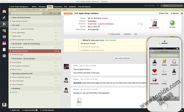Collapse the Ideas and Brainstorming group
The image size is (184, 112).
tap(11, 17)
